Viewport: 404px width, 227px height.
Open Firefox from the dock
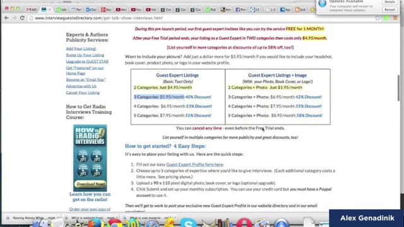pyautogui.click(x=96, y=223)
